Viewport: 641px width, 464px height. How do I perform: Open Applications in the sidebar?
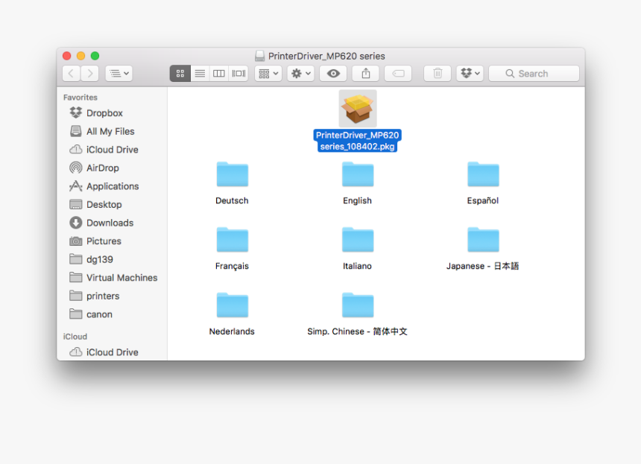112,186
